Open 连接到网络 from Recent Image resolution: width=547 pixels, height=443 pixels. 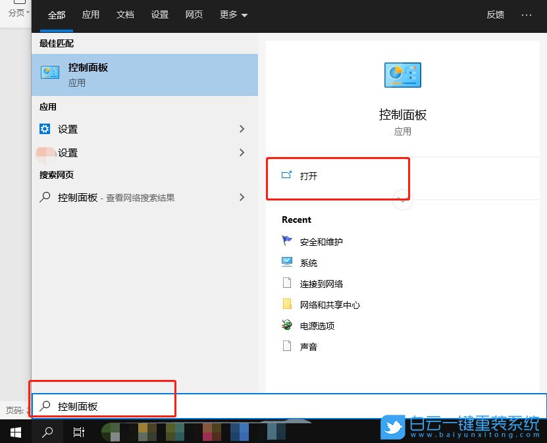click(323, 283)
